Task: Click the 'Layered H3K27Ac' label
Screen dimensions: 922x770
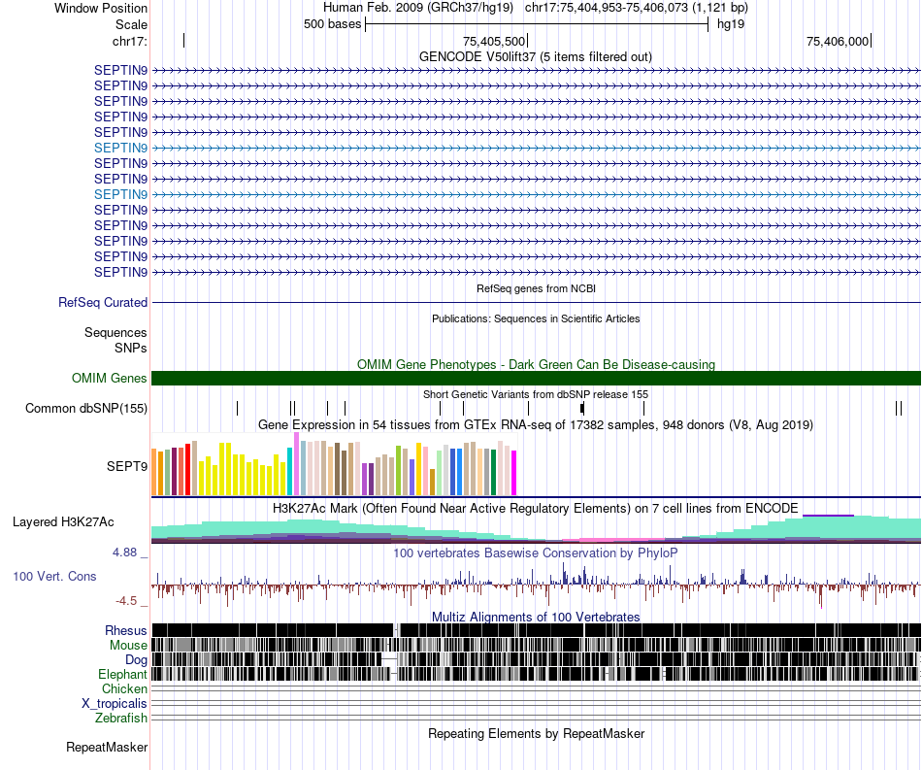Action: tap(63, 521)
